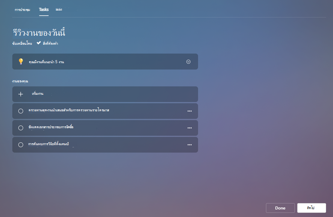Image resolution: width=333 pixels, height=217 pixels.
Task: Click the text อัพเดตเอกสารประกอบการจัดซื้อ
Action: tap(51, 127)
